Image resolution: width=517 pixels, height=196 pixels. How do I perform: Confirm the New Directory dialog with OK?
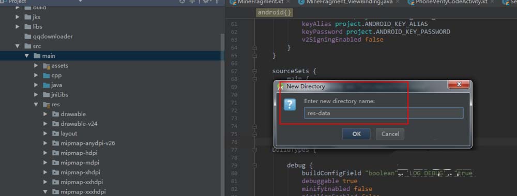(356, 134)
